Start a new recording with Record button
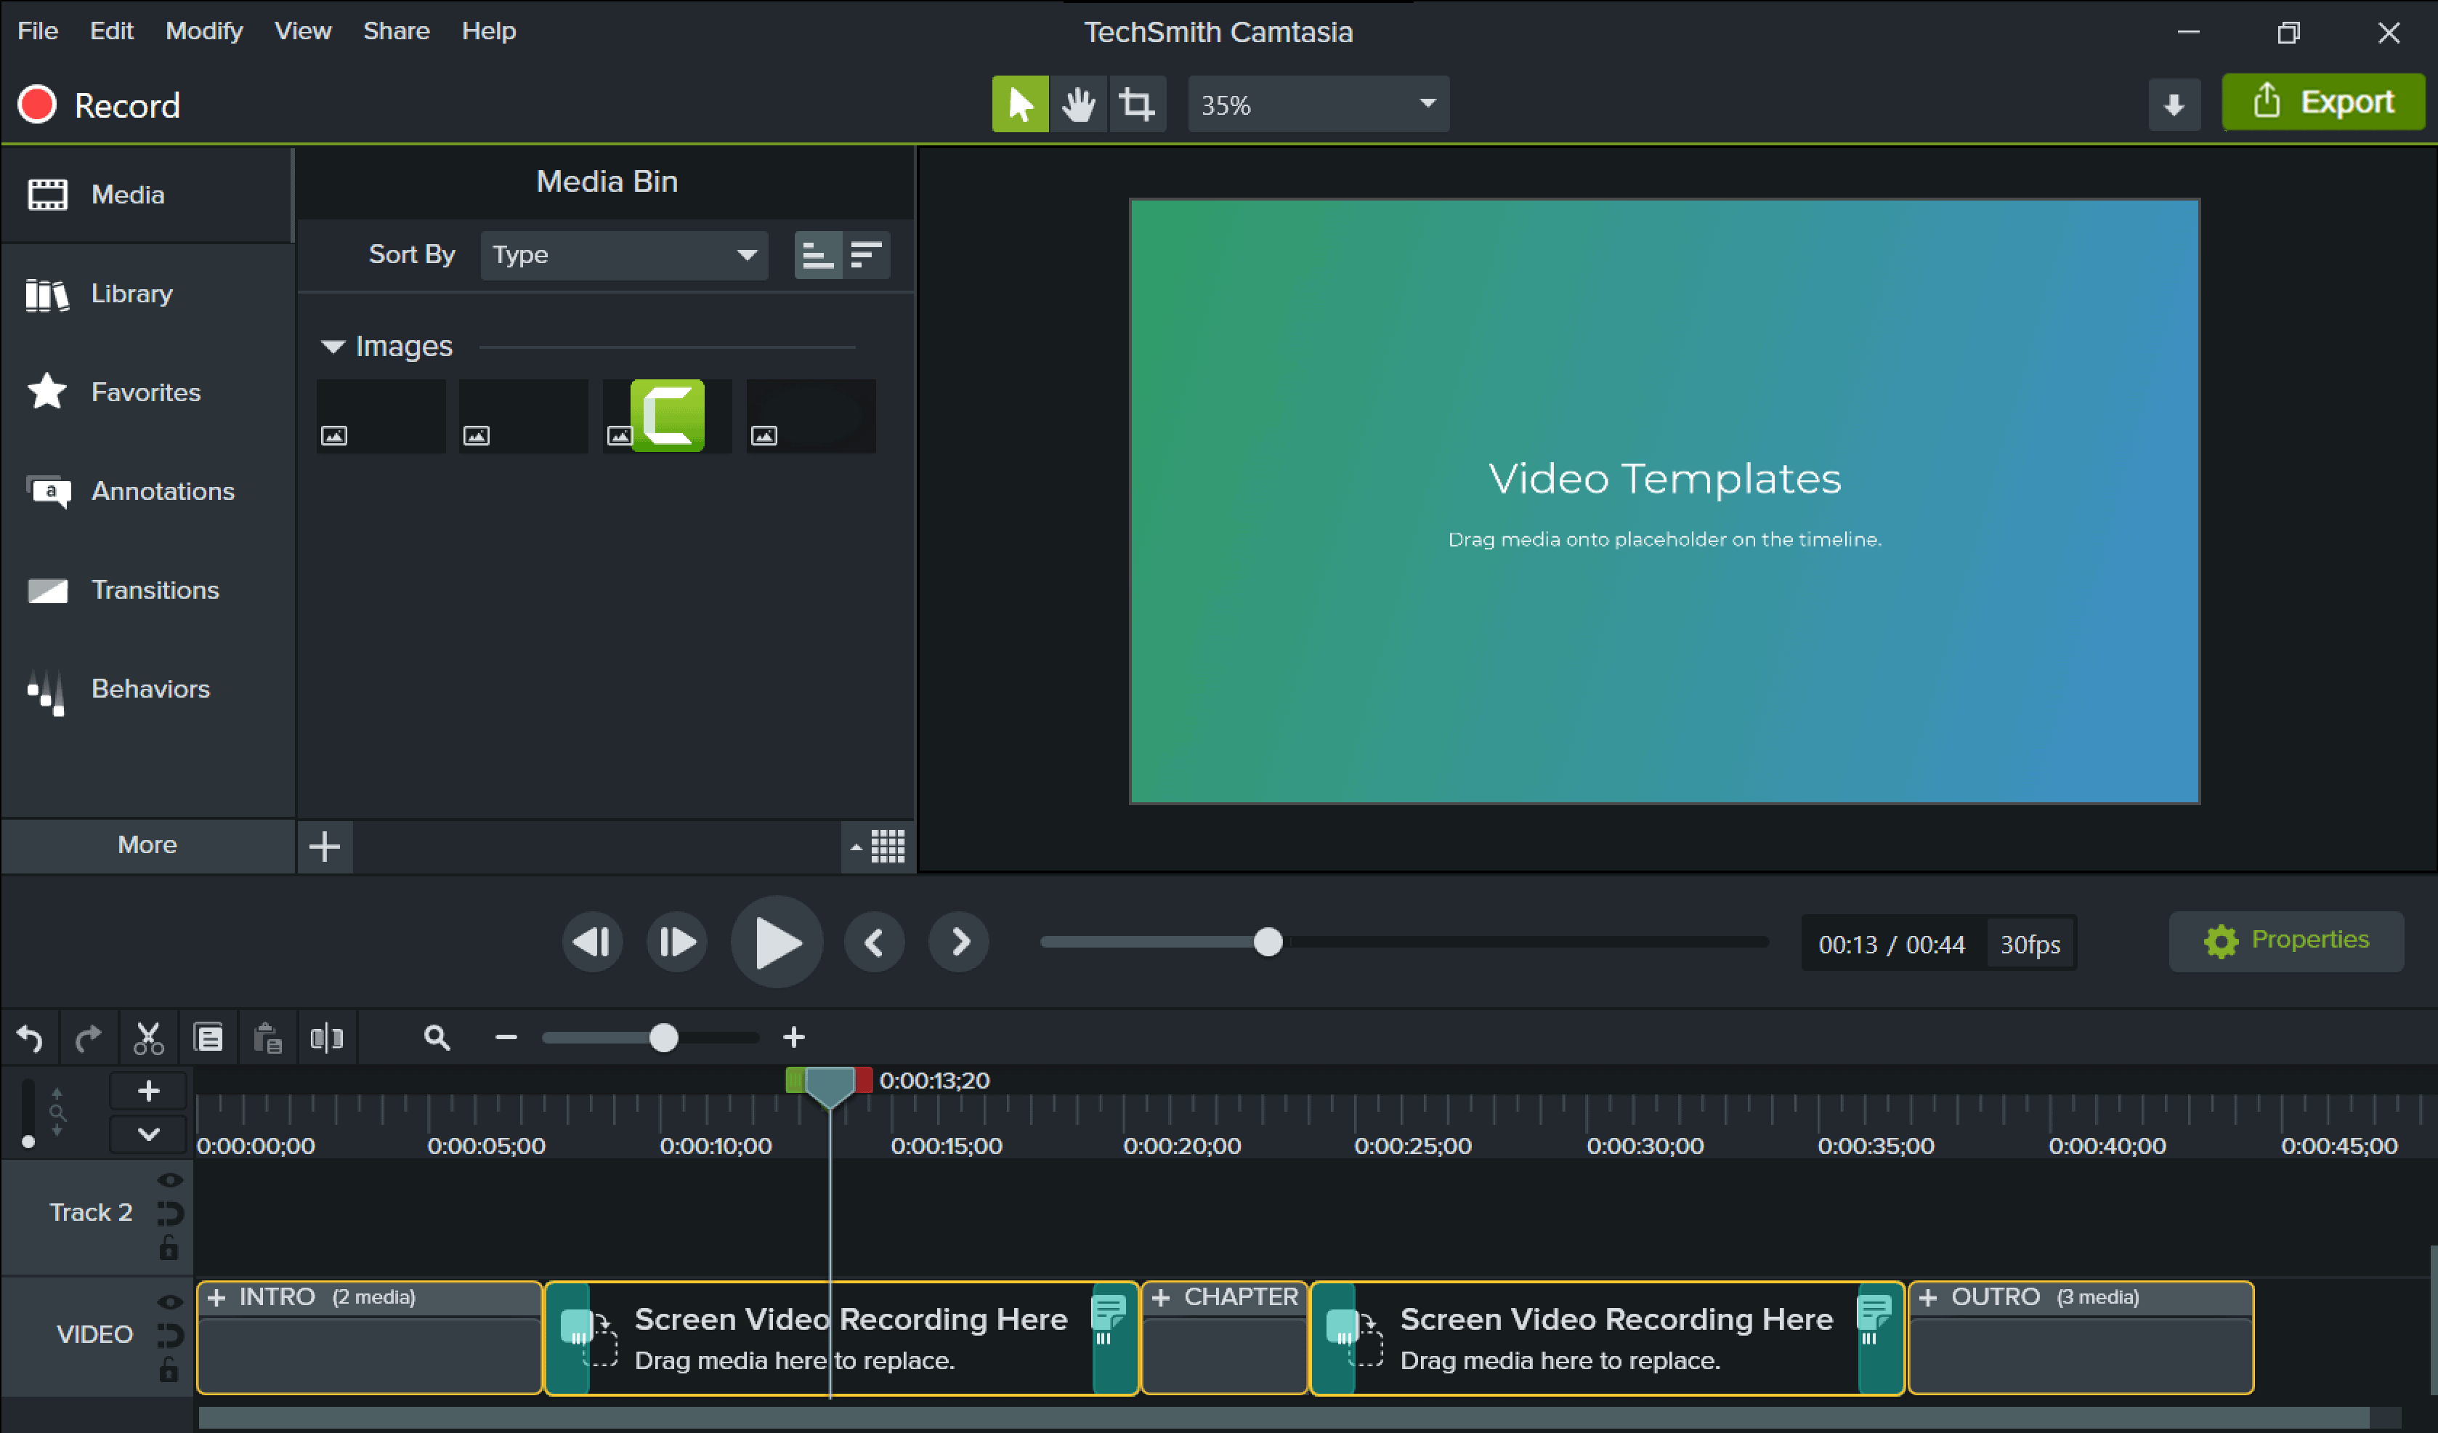The height and width of the screenshot is (1433, 2438). click(100, 105)
